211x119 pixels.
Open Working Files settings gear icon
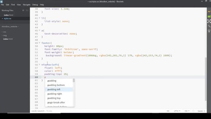(x=23, y=10)
